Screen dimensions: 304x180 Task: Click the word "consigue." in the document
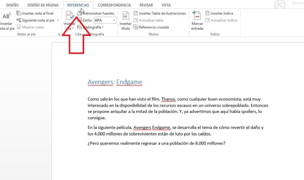[x=97, y=118]
